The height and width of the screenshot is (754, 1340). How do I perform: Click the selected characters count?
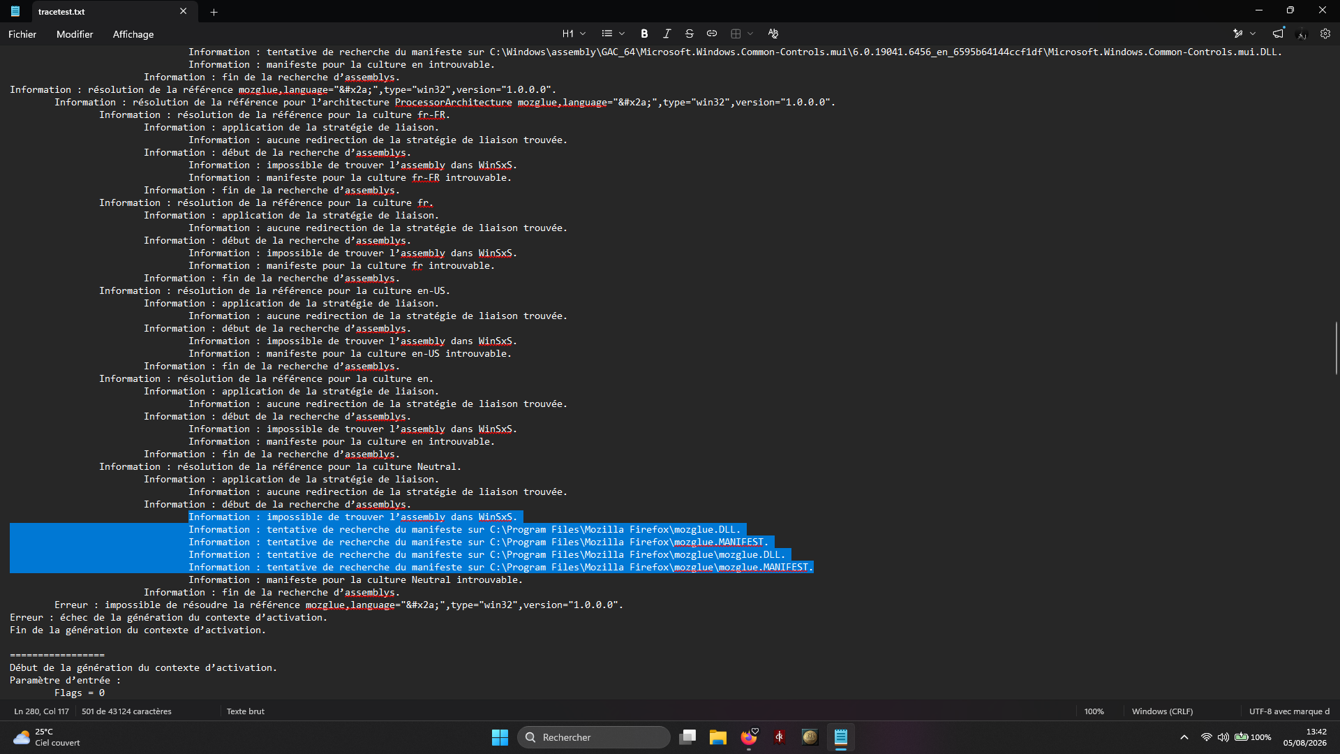click(126, 711)
